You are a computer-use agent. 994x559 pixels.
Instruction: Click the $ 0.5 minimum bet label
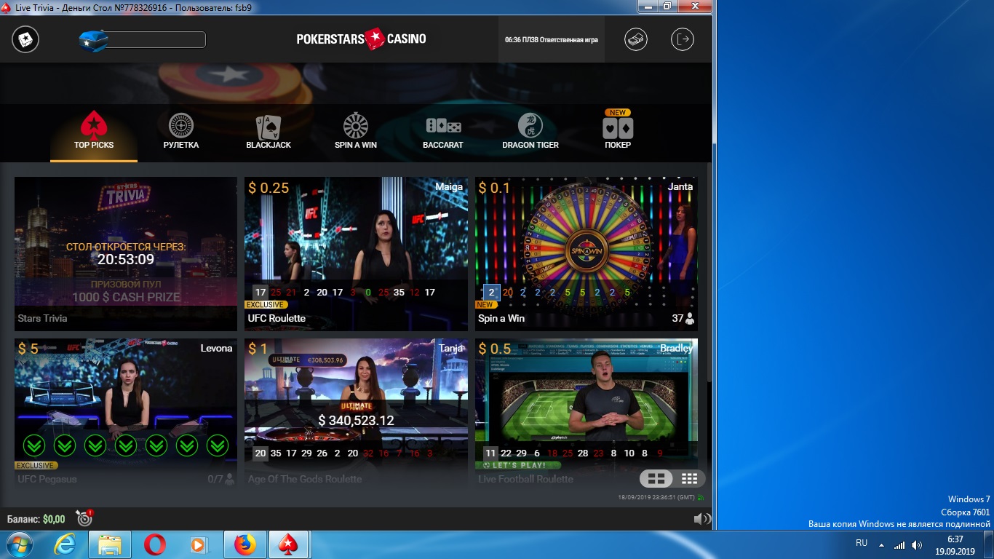point(495,349)
